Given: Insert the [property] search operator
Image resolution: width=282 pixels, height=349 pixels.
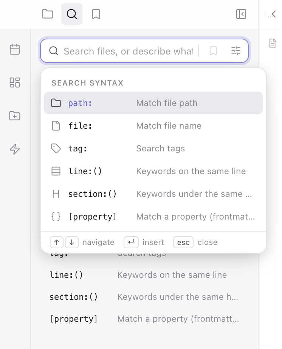Looking at the screenshot, I should click(x=153, y=217).
